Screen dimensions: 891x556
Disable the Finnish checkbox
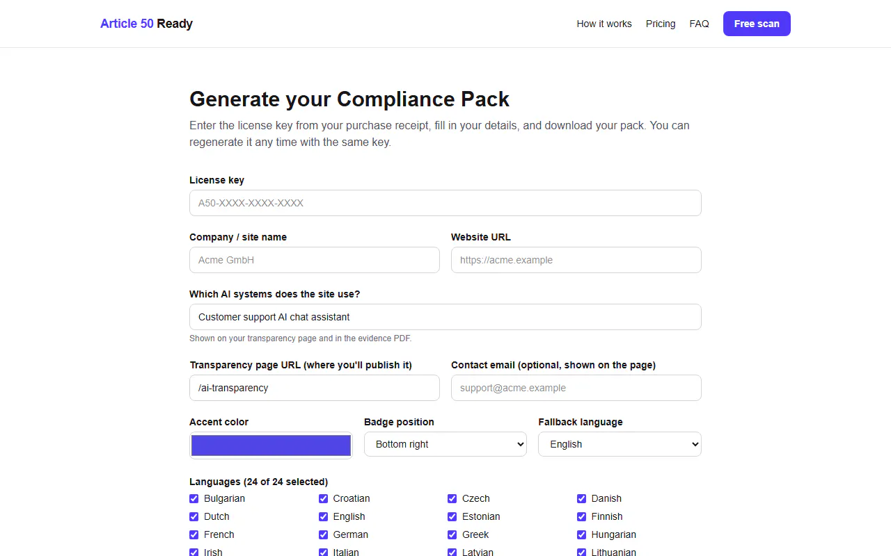581,516
